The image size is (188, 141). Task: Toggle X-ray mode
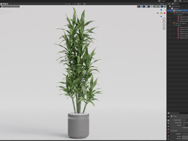pyautogui.click(x=152, y=7)
